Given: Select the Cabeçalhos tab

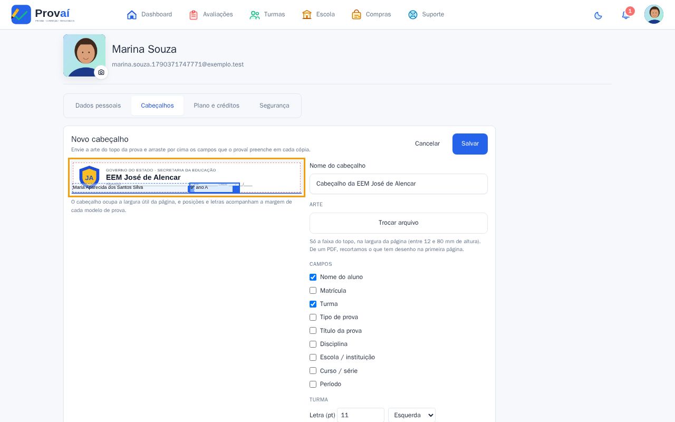Looking at the screenshot, I should (157, 105).
